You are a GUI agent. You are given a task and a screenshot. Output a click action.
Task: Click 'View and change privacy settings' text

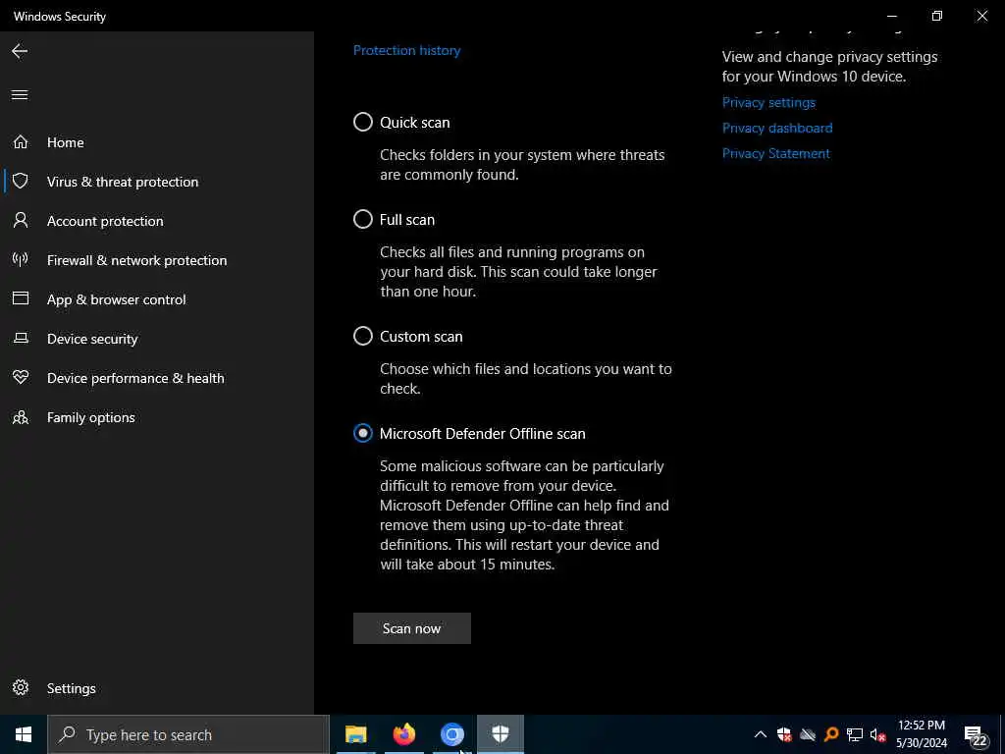829,67
